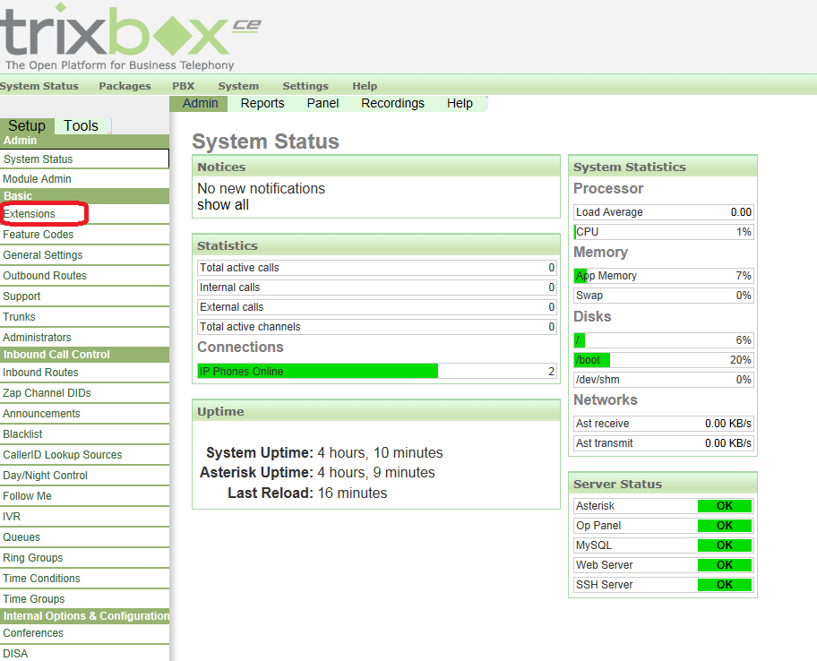Open the Panel tab
817x661 pixels.
(322, 103)
